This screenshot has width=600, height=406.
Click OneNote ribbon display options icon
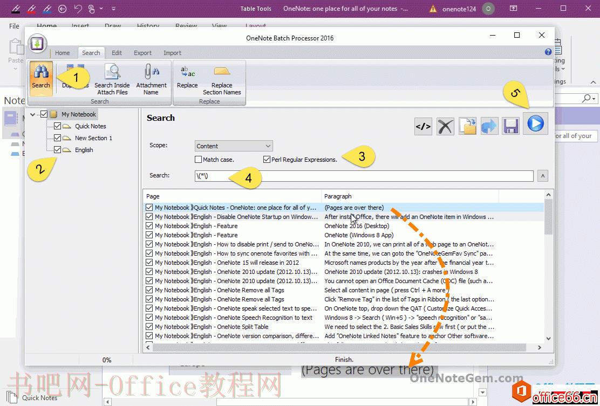coord(513,8)
